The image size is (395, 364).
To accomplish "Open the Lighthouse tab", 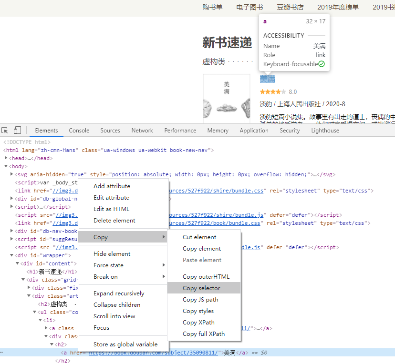I will click(325, 131).
